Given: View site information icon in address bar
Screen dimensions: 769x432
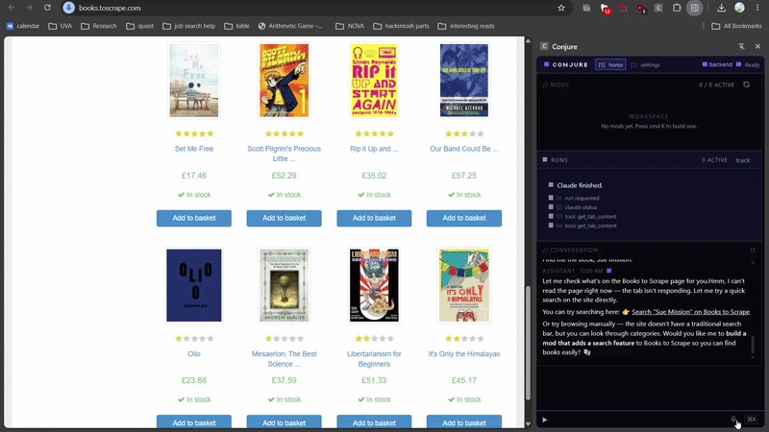Looking at the screenshot, I should tap(69, 8).
